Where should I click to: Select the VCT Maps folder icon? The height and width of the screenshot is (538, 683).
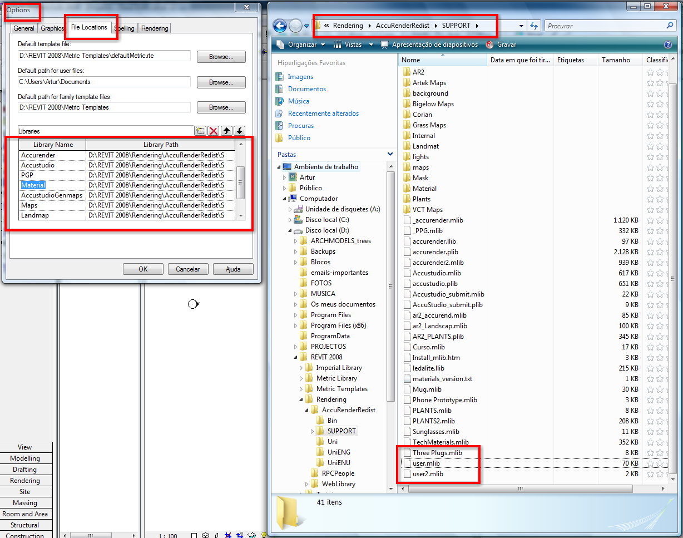pos(406,210)
